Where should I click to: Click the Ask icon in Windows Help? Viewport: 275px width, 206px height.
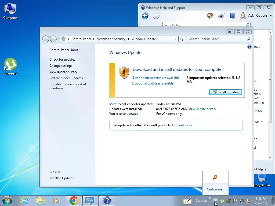[x=243, y=16]
